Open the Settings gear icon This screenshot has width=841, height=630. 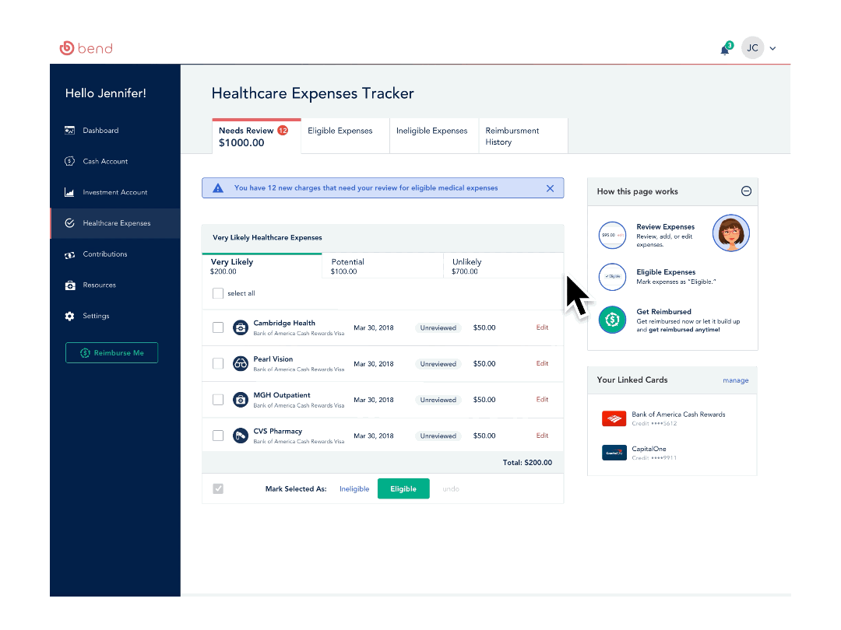pyautogui.click(x=70, y=316)
